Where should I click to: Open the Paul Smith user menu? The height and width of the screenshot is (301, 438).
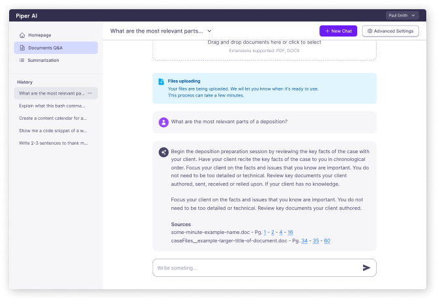402,16
